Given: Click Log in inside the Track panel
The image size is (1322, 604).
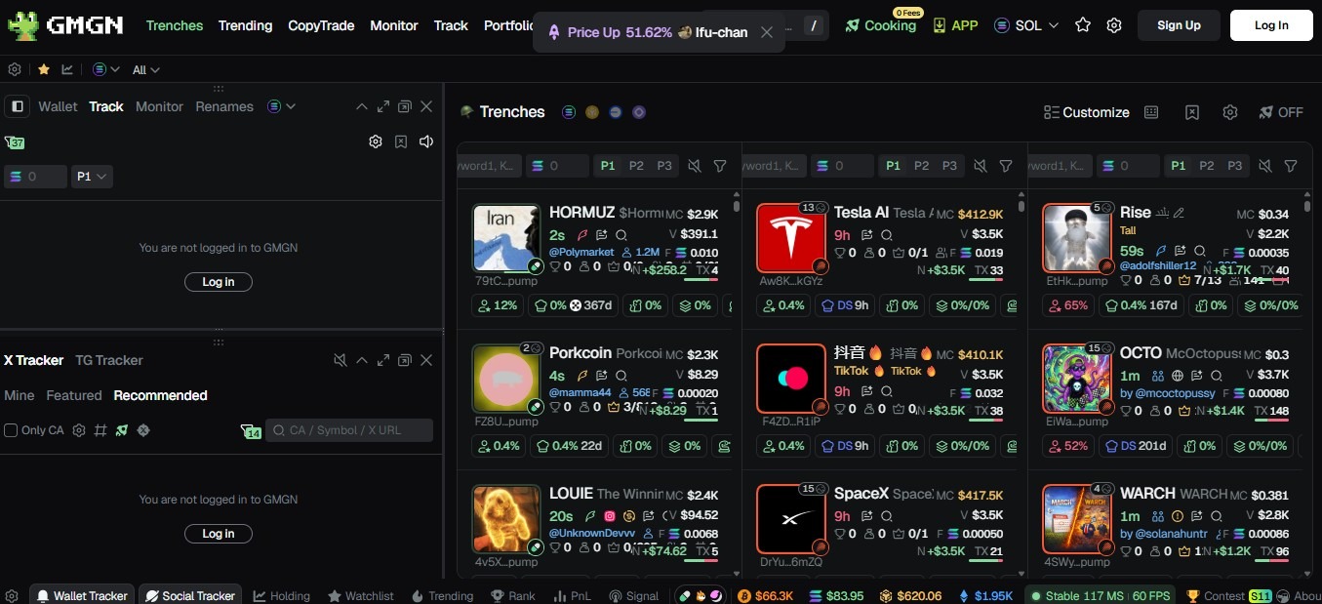Looking at the screenshot, I should [218, 281].
